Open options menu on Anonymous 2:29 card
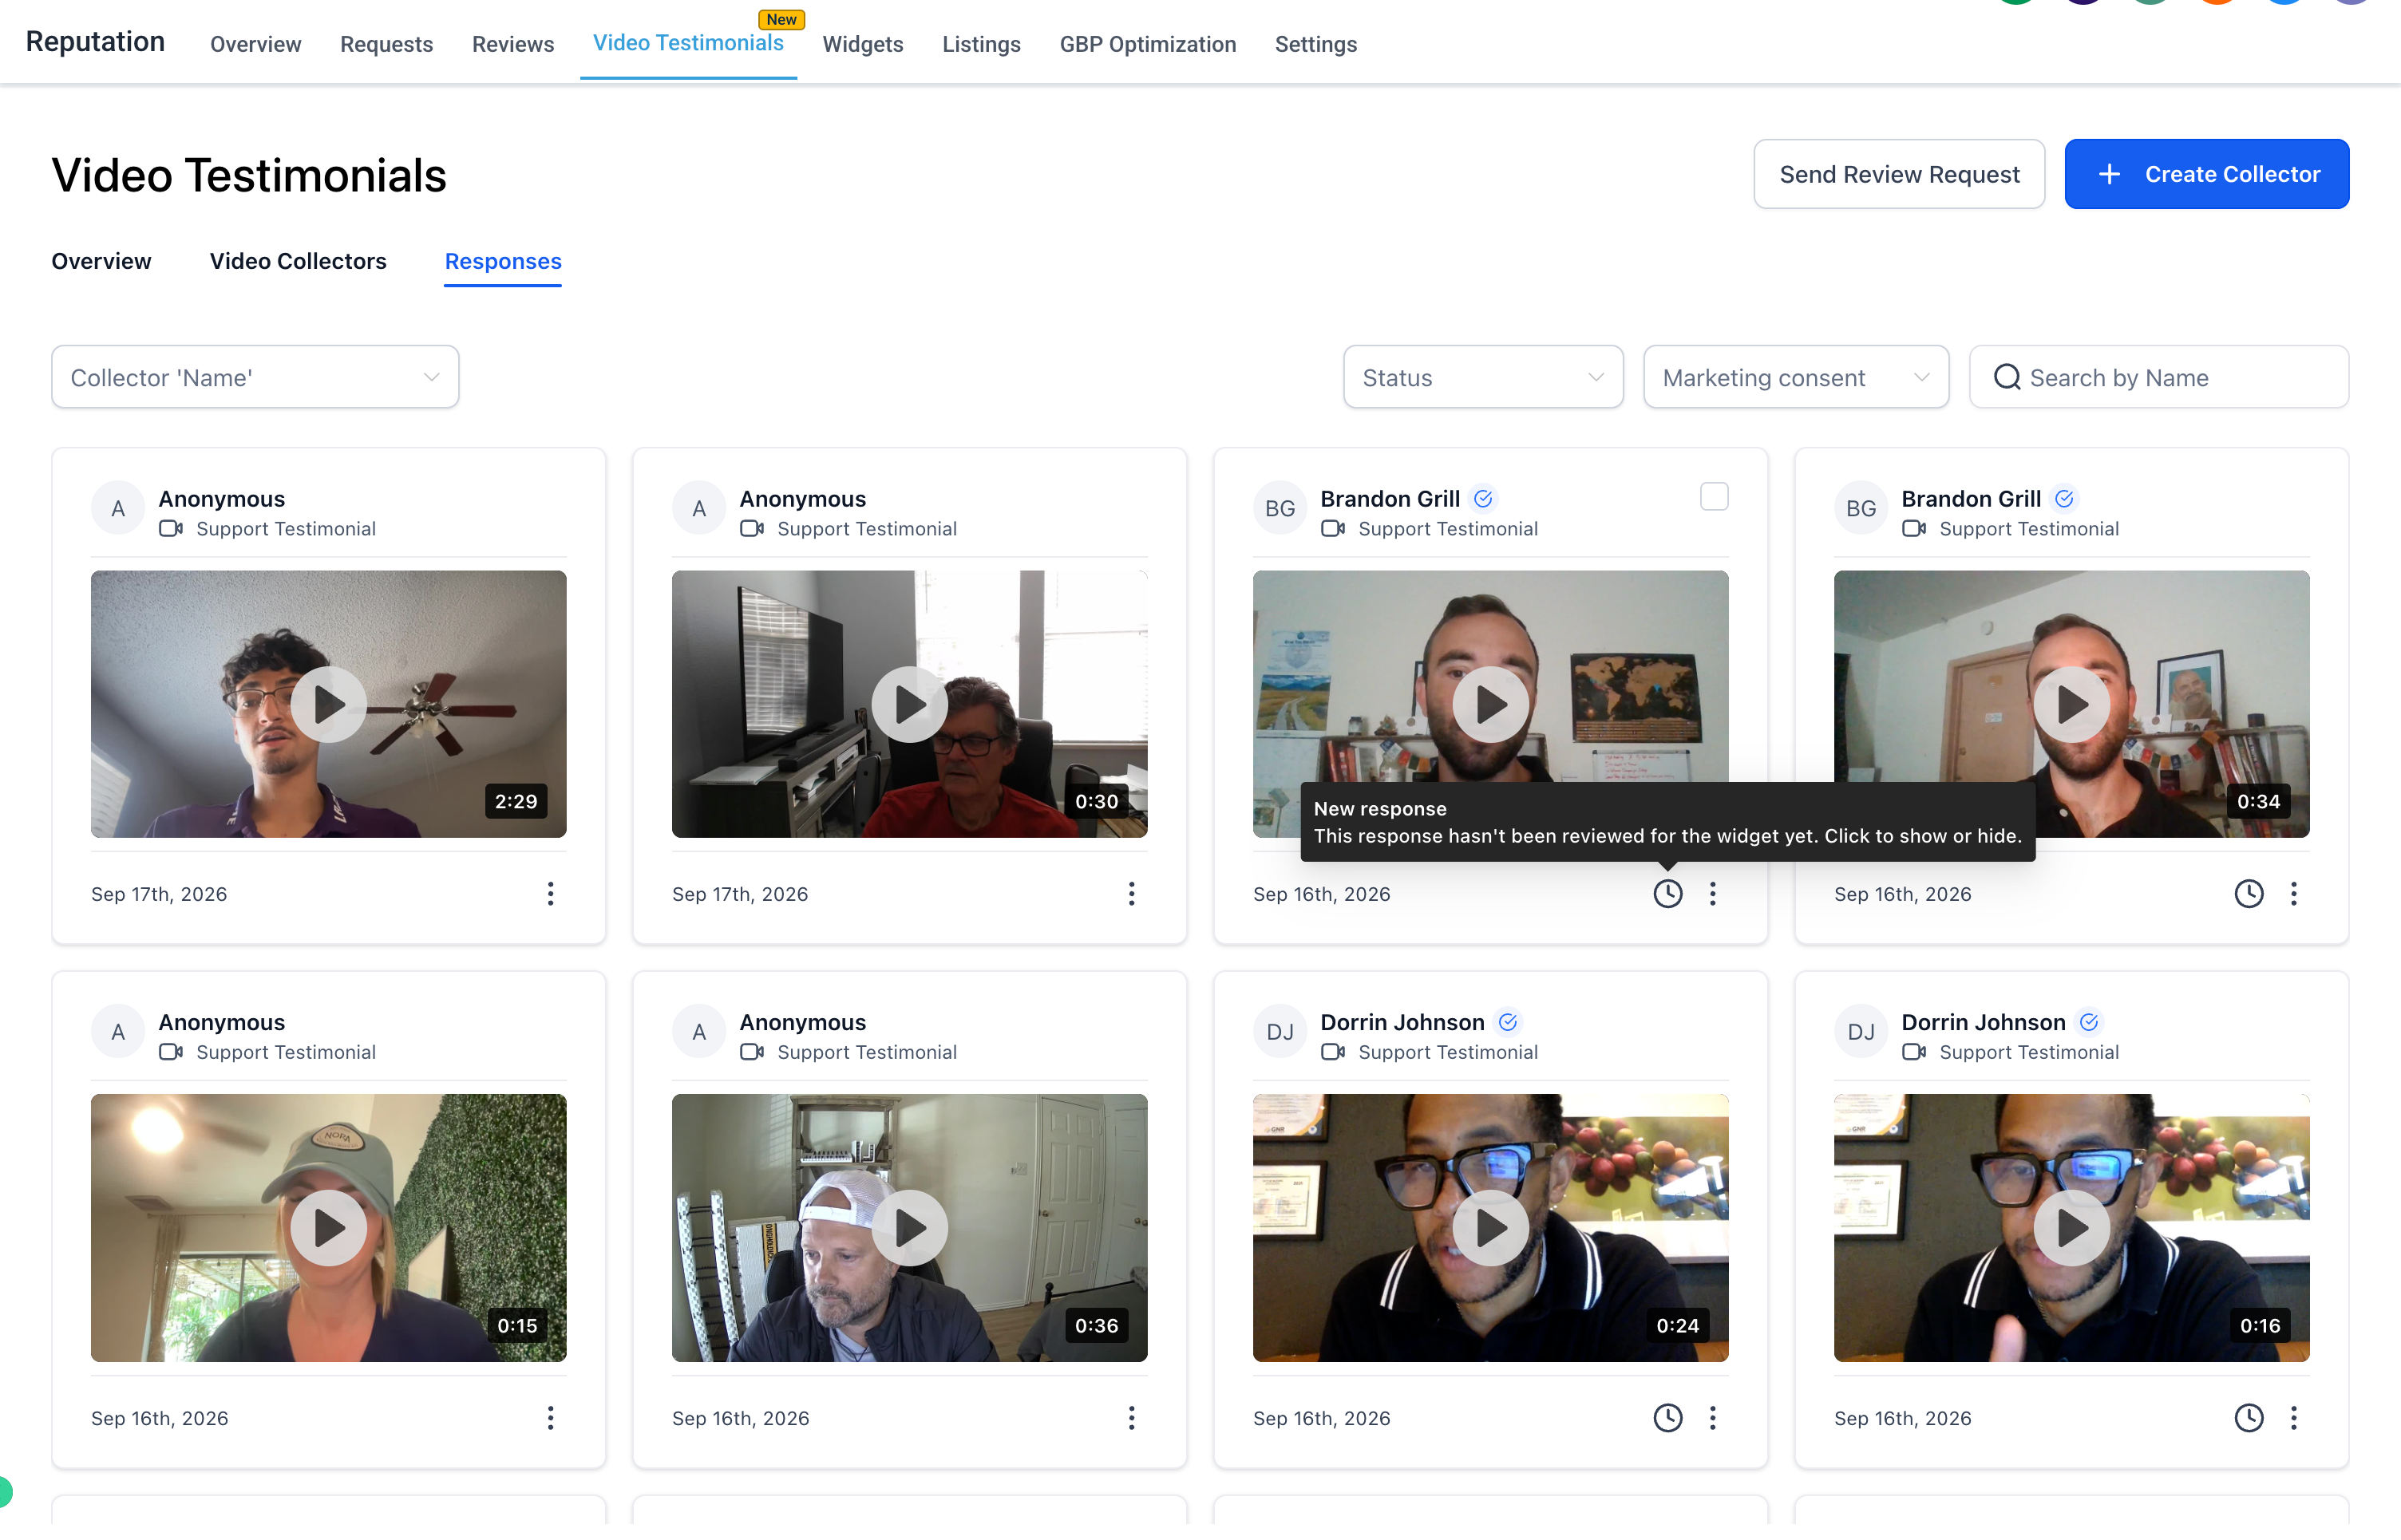This screenshot has height=1540, width=2401. tap(550, 893)
